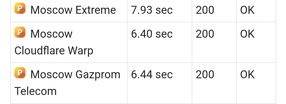Select the 6.44 sec response time
The height and width of the screenshot is (104, 286).
[x=152, y=74]
